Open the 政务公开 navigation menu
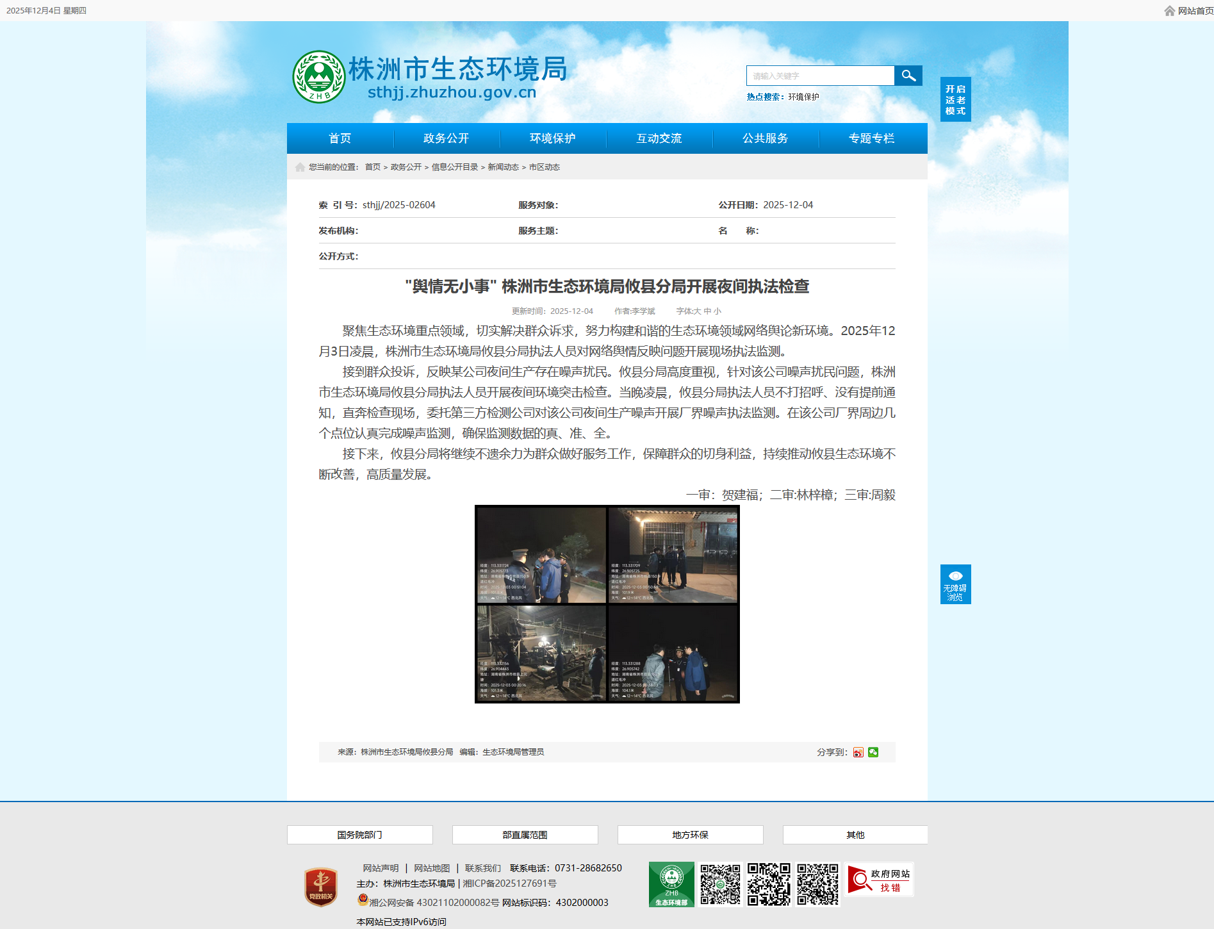Image resolution: width=1214 pixels, height=929 pixels. pyautogui.click(x=446, y=138)
